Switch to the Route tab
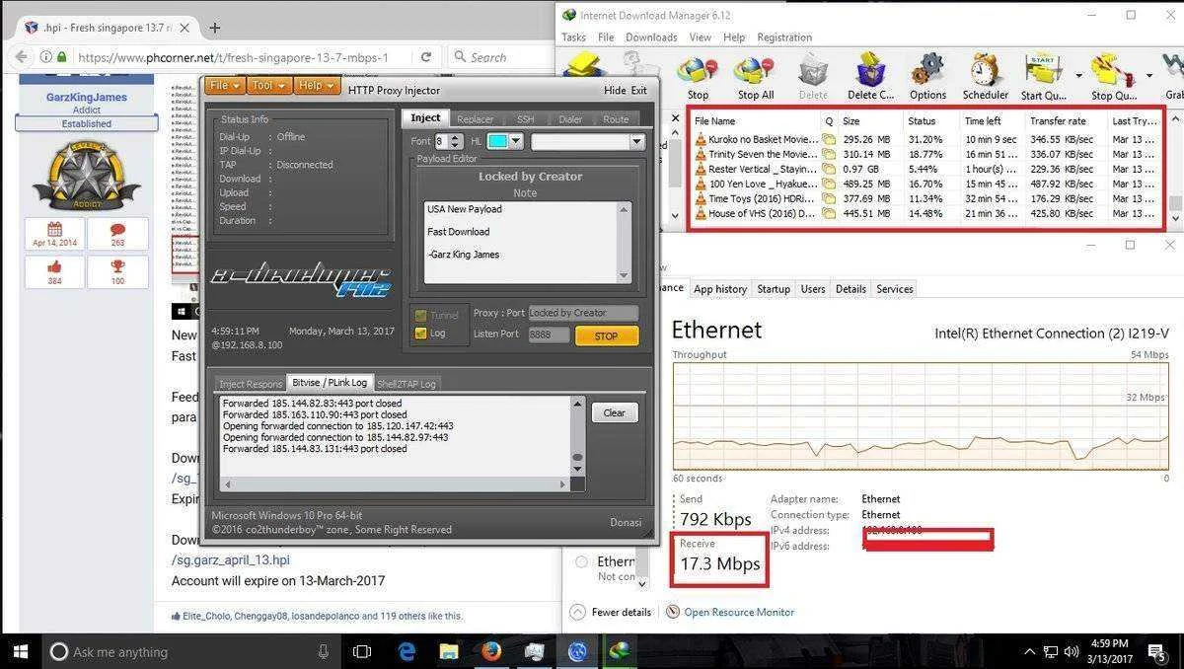 616,118
